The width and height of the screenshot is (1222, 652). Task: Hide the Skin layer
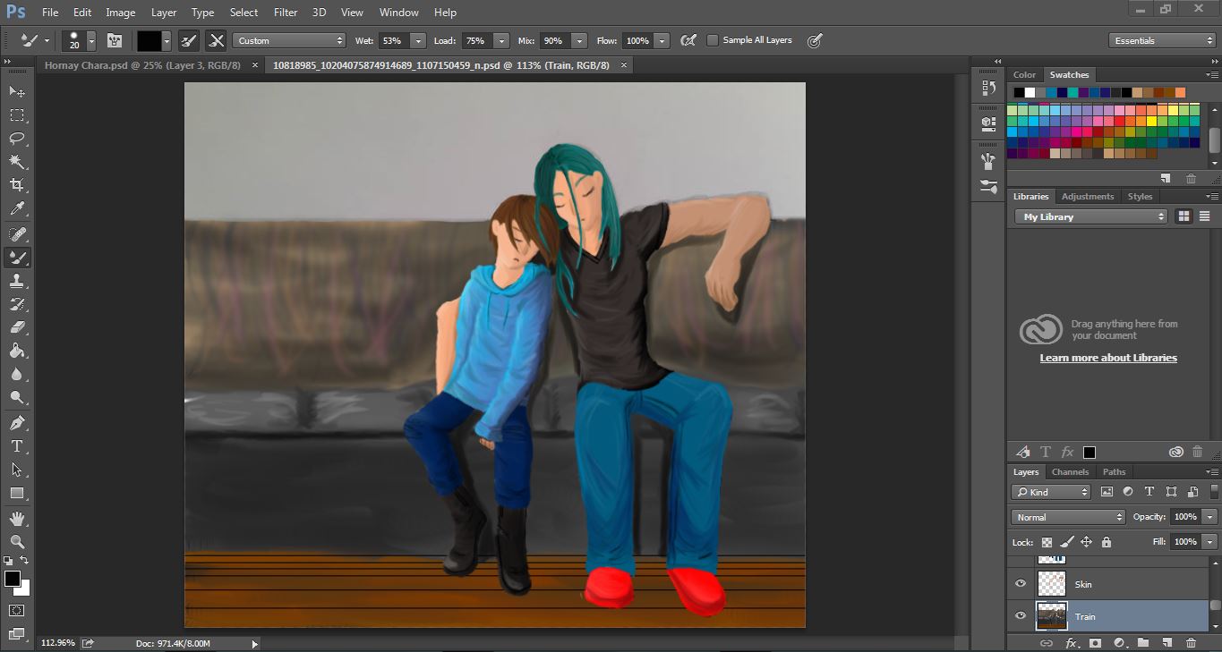point(1021,584)
